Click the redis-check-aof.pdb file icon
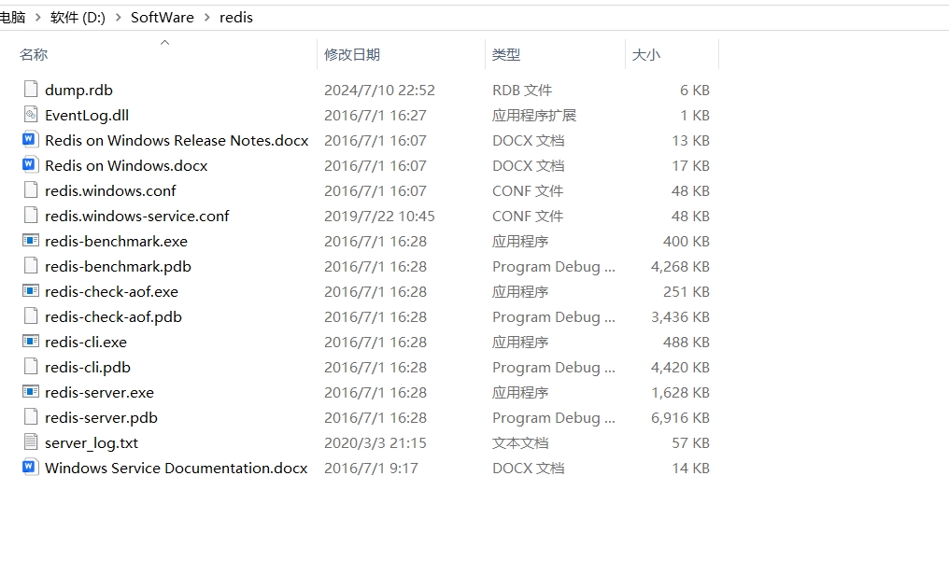Screen dimensions: 949x574 [x=31, y=315]
